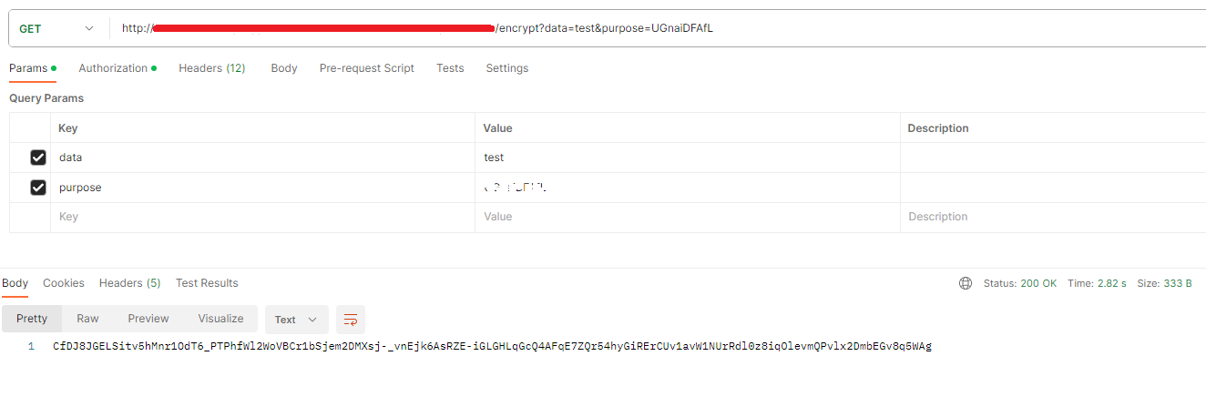1206x407 pixels.
Task: Switch response view to Preview
Action: (x=148, y=319)
